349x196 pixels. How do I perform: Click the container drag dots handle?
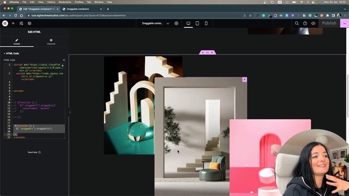(207, 53)
